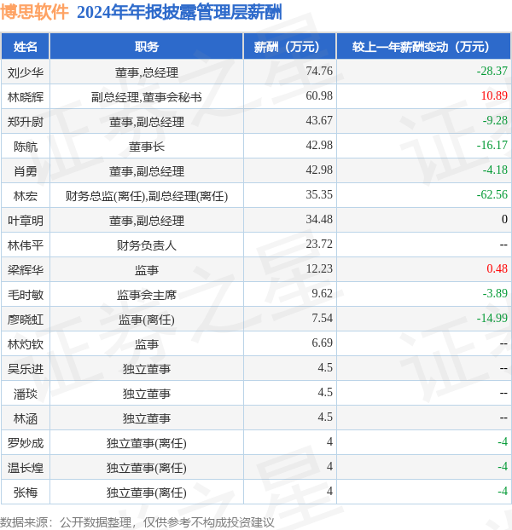Select the name 廖晓虹
This screenshot has height=530, width=512.
[x=26, y=320]
